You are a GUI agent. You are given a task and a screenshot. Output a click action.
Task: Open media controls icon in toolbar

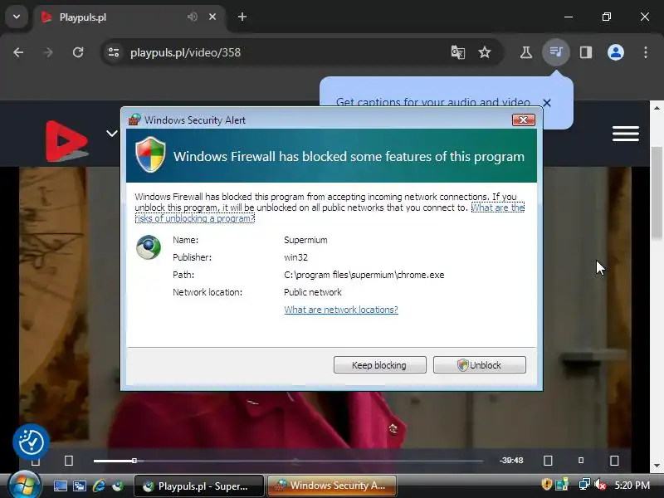click(555, 52)
